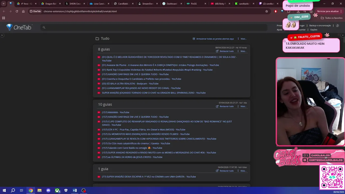Open Todos os favoritos folder
The width and height of the screenshot is (345, 194).
[x=332, y=18]
